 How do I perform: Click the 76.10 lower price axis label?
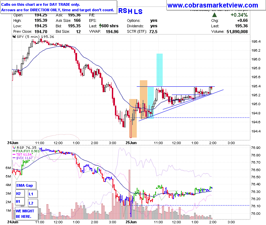(x=256, y=206)
